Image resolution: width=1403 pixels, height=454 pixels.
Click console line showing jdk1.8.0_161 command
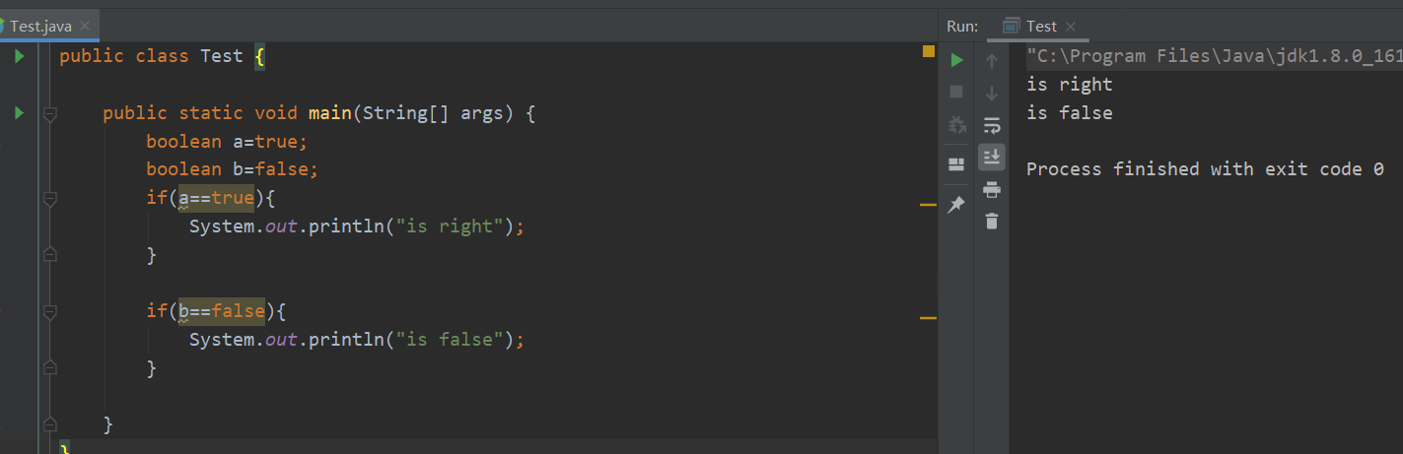tap(1213, 56)
